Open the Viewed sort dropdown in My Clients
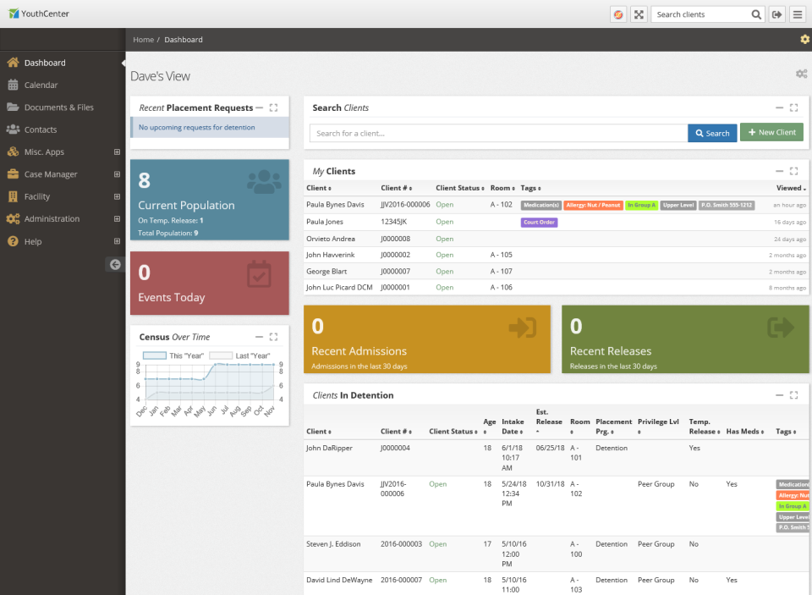The image size is (812, 595). [x=789, y=188]
